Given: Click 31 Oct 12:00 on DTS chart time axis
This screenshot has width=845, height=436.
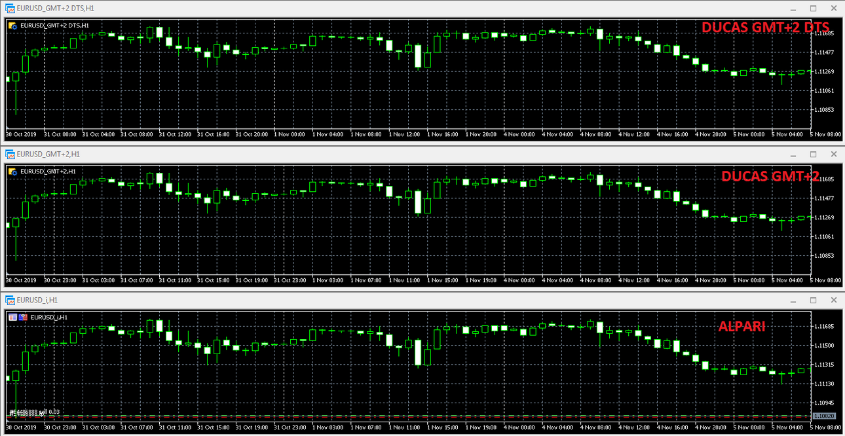Looking at the screenshot, I should 175,134.
